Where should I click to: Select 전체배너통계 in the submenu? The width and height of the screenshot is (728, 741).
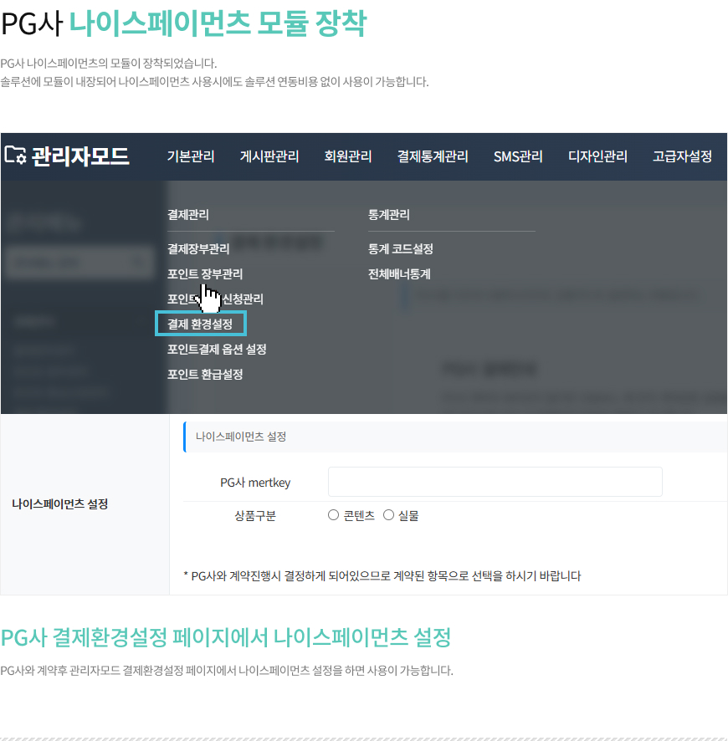tap(399, 273)
